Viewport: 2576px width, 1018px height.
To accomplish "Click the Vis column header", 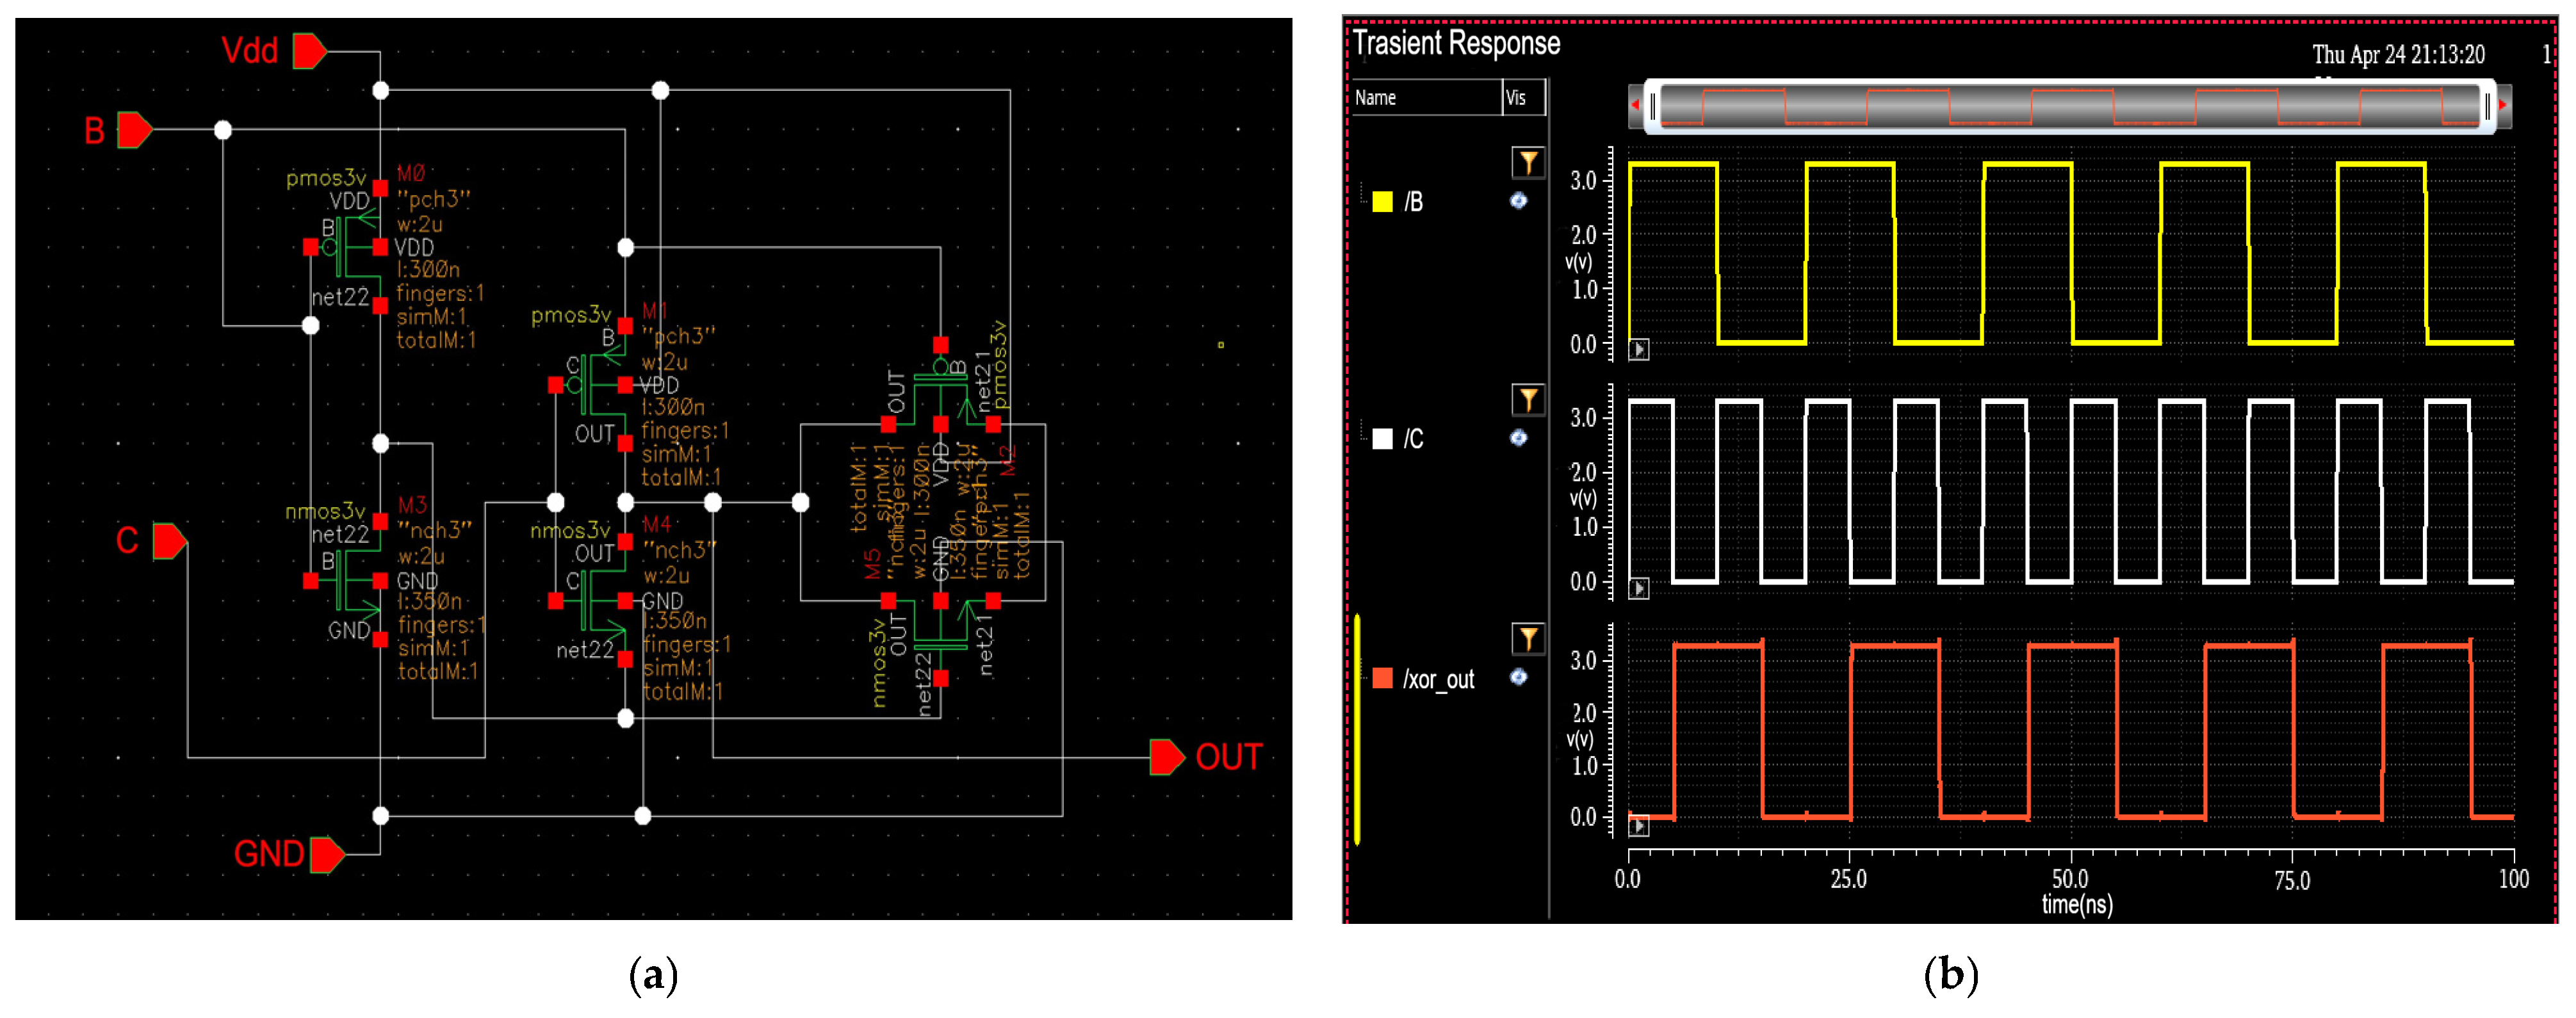I will point(1516,98).
